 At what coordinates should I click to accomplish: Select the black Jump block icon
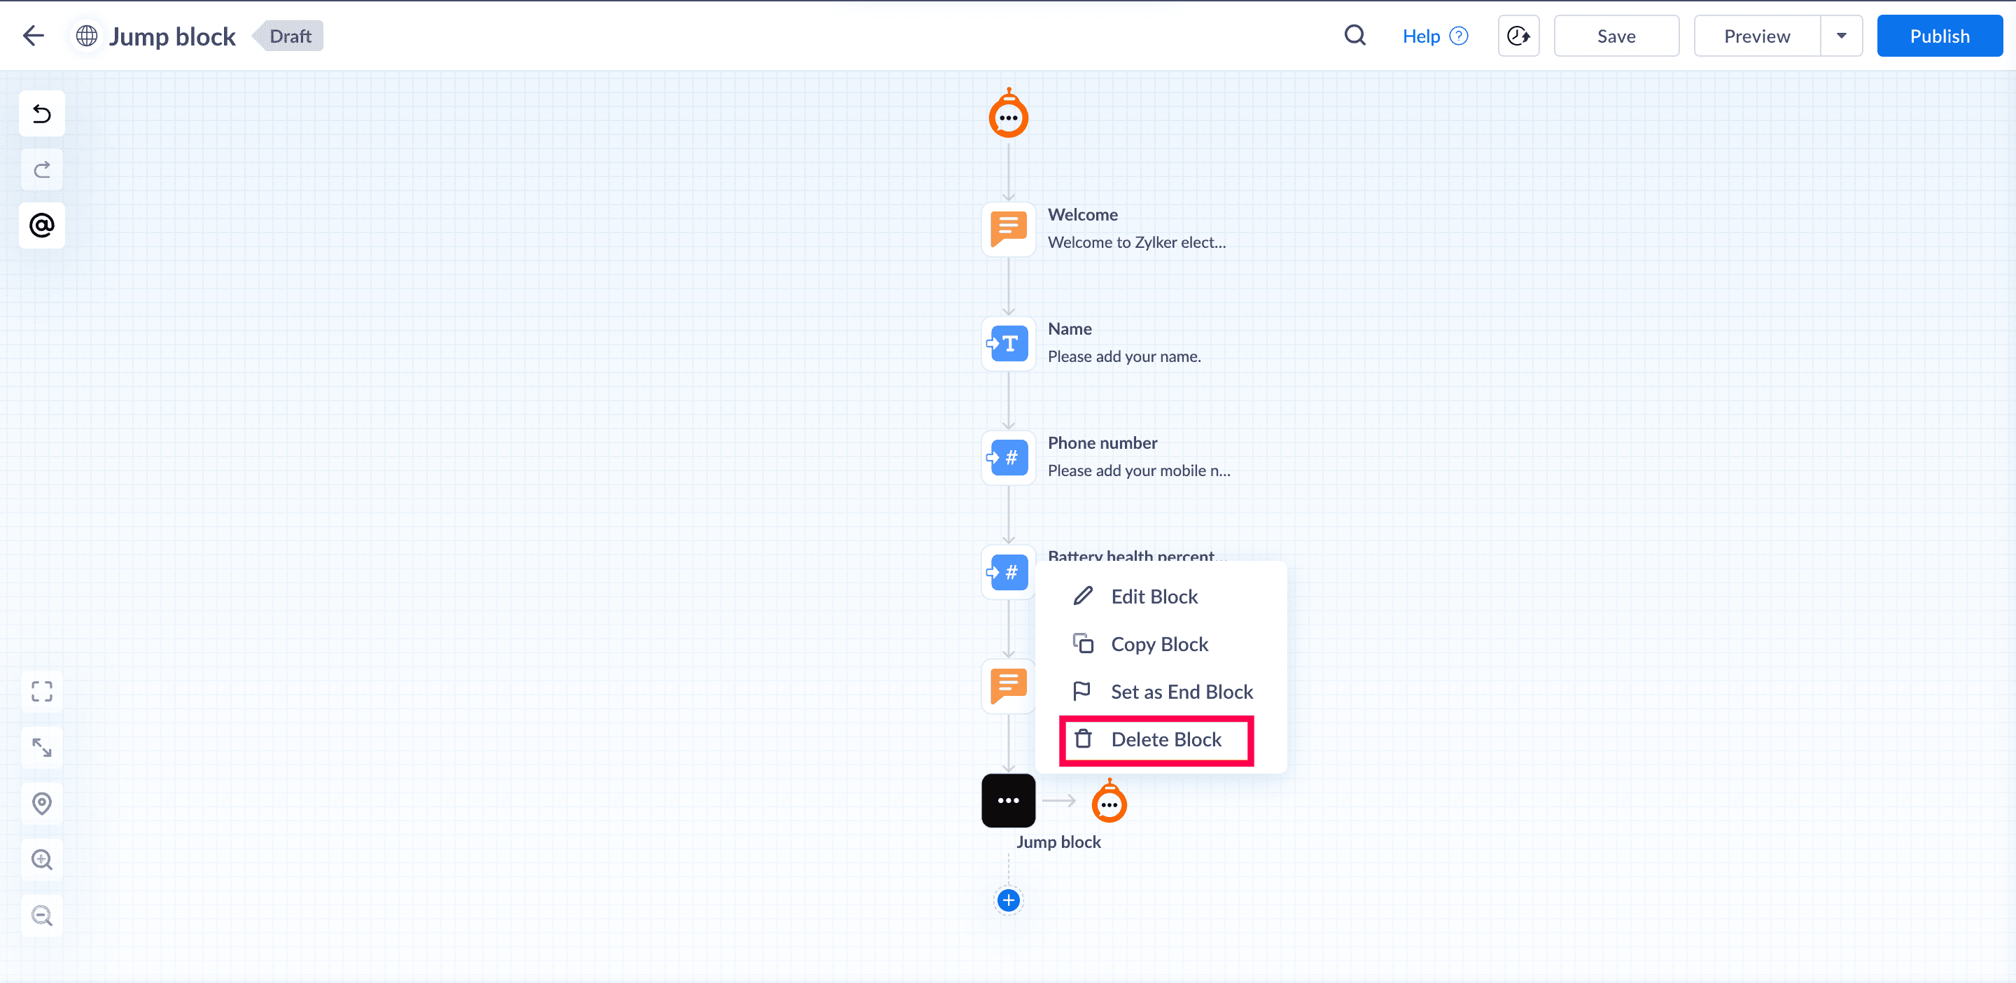coord(1008,801)
